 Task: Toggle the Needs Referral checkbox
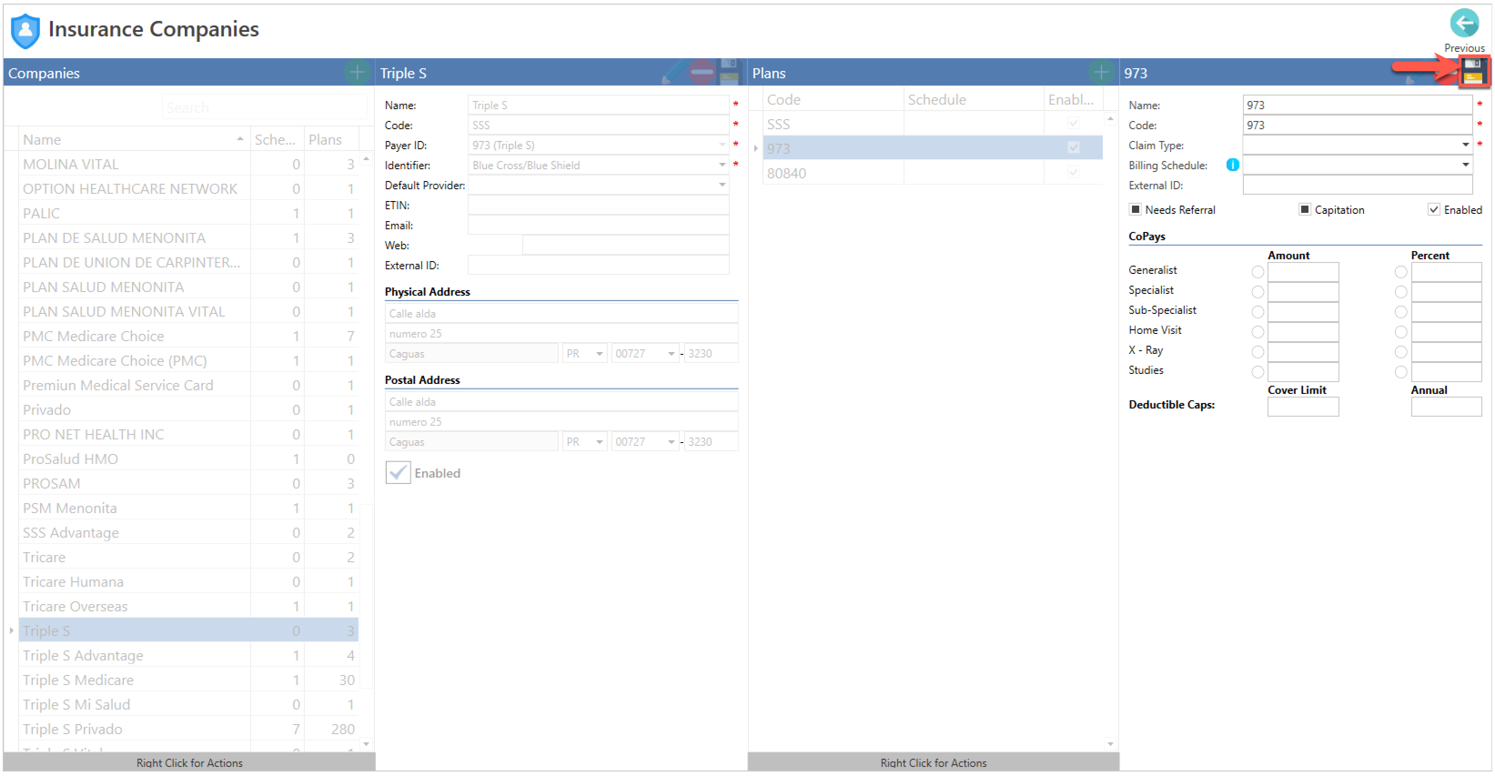point(1136,210)
